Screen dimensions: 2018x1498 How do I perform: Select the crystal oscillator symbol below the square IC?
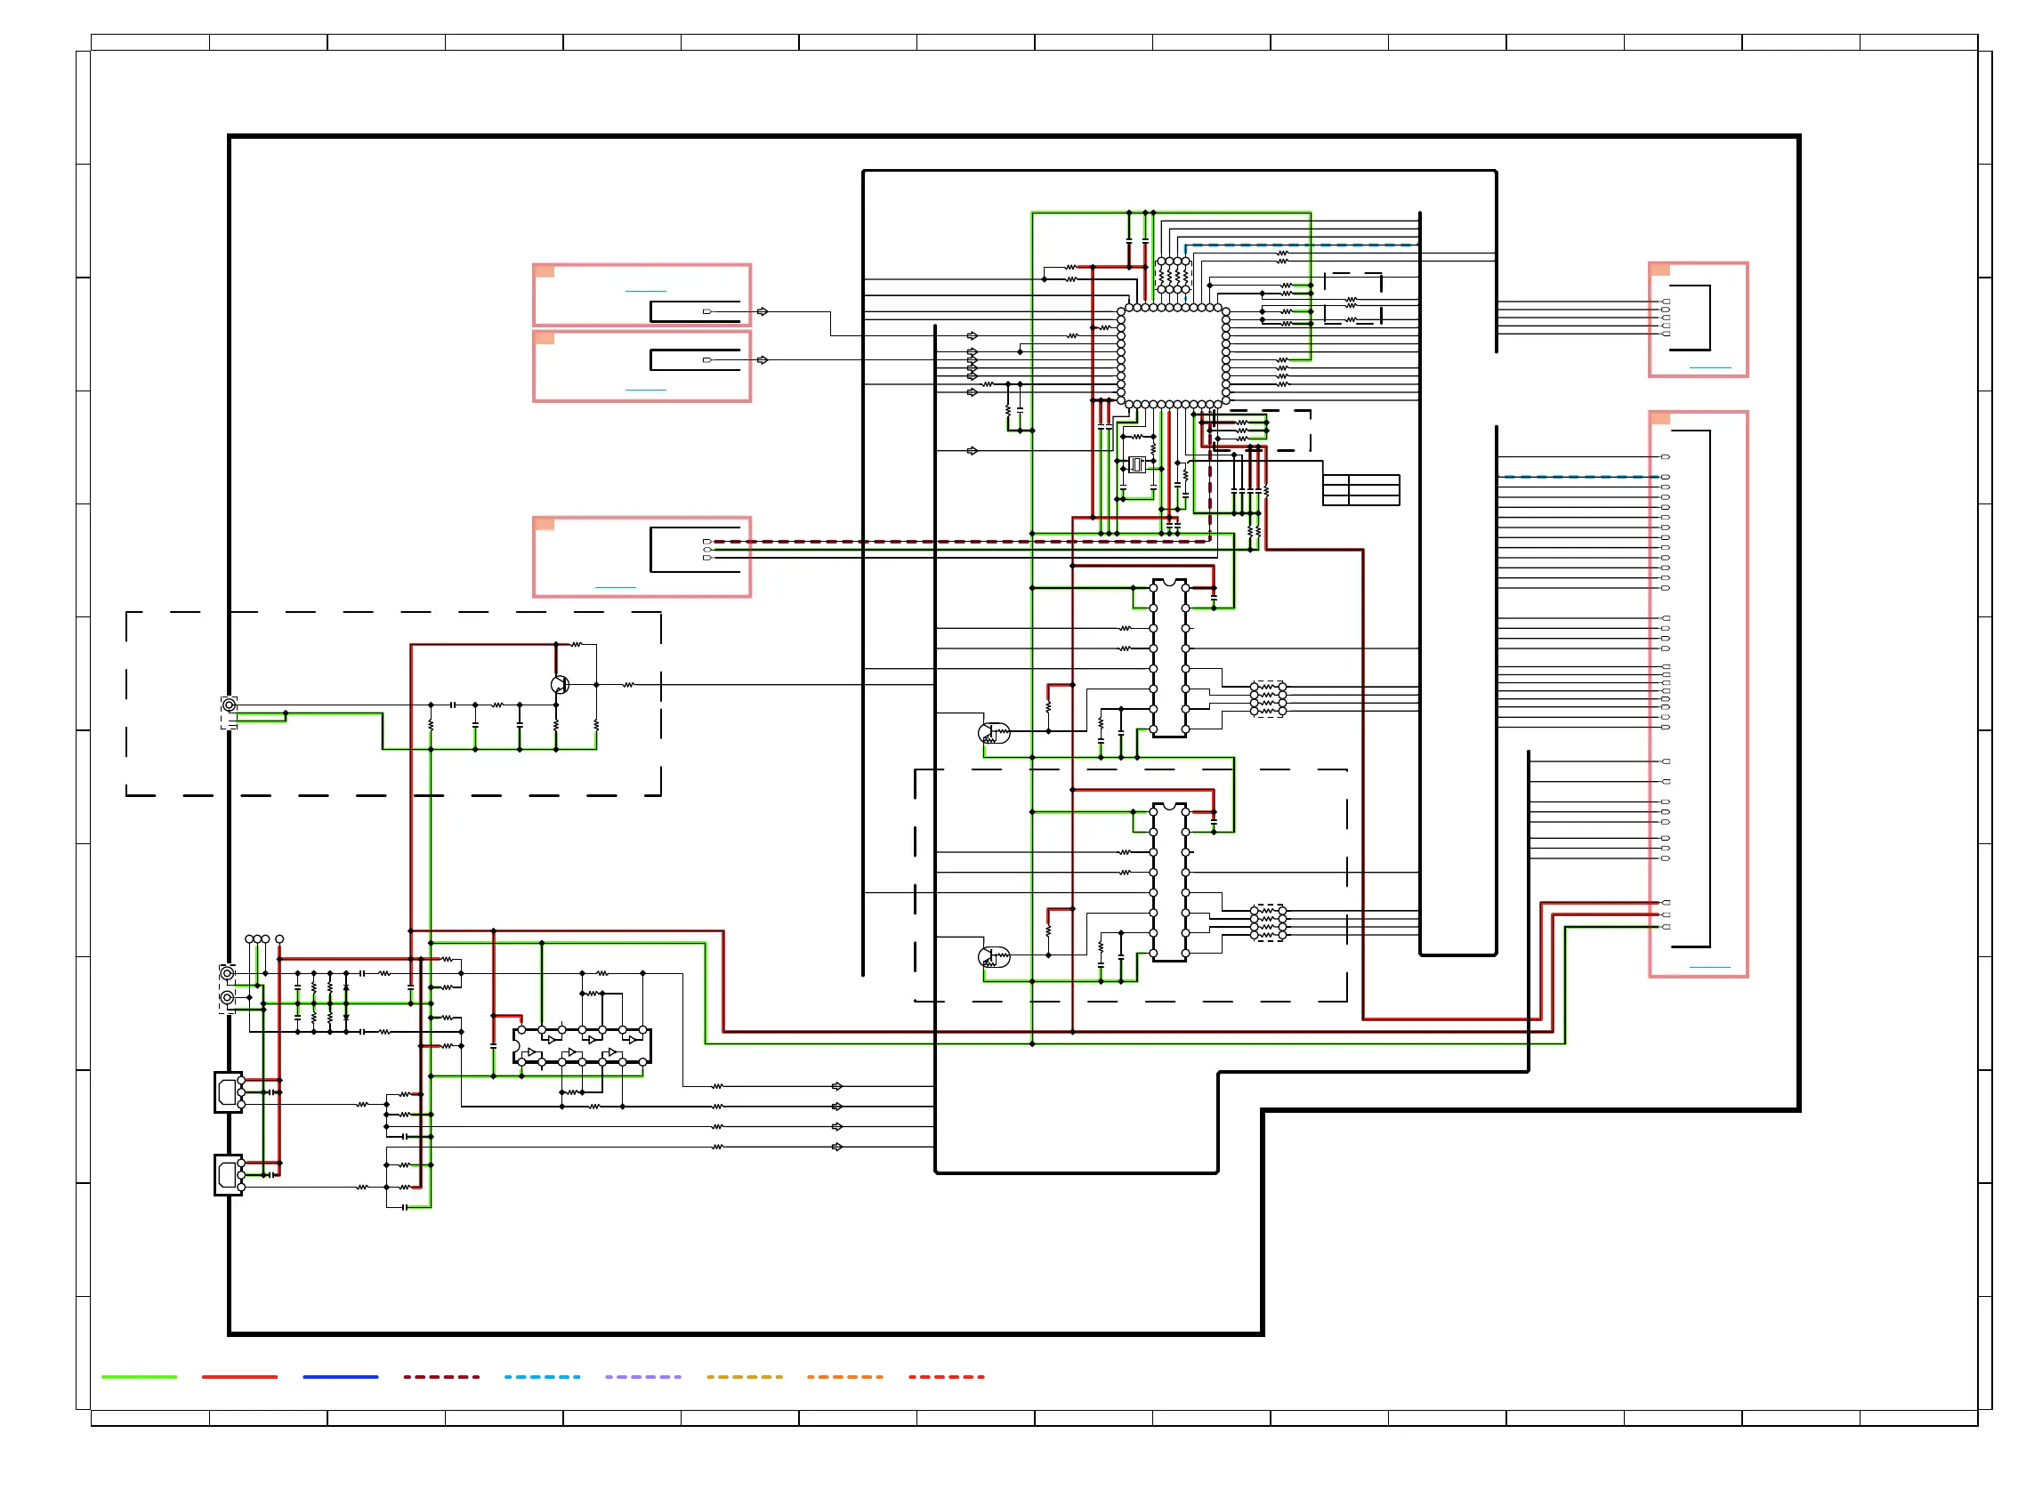pos(1137,464)
